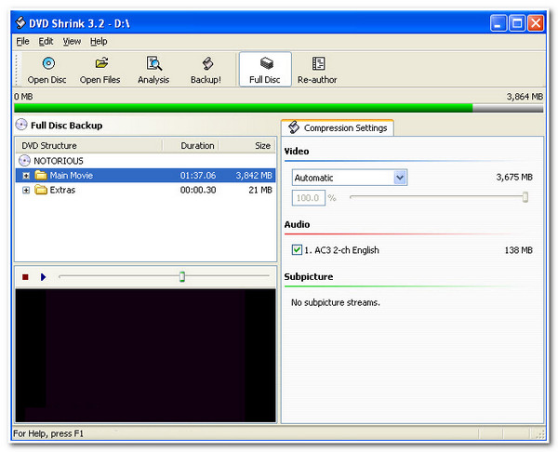558x452 pixels.
Task: Click the video compression ratio slider handle
Action: 525,197
